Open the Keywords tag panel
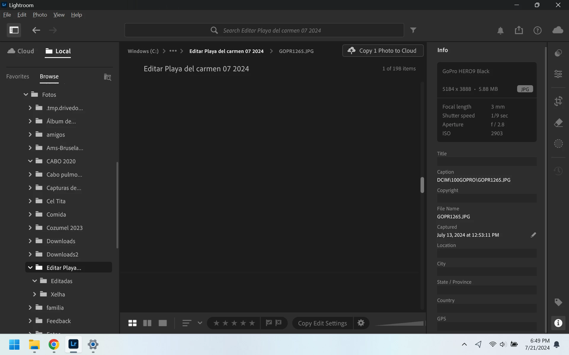Viewport: 569px width, 355px height. tap(558, 302)
